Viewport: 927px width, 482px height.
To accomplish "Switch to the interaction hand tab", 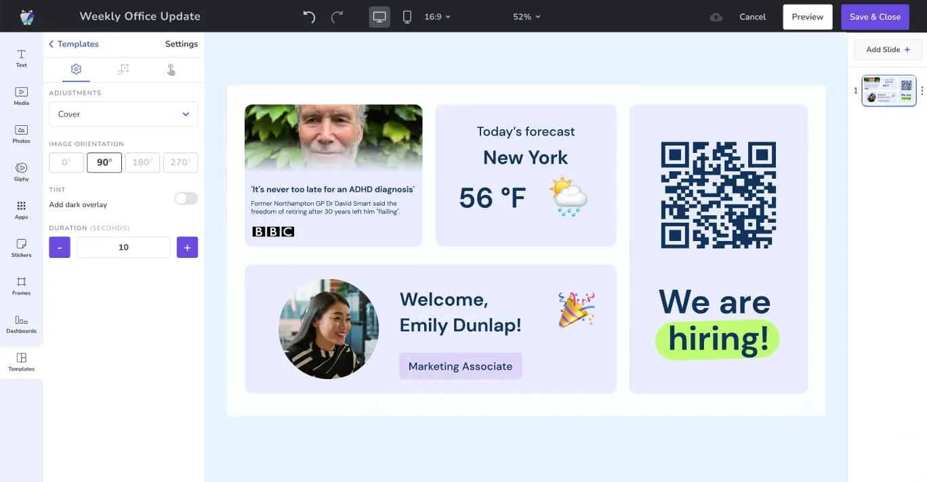I will [x=171, y=69].
